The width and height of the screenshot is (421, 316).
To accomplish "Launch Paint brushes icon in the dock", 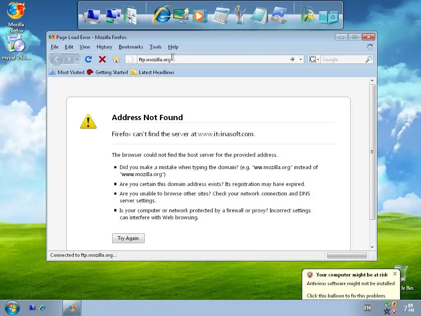I will [x=240, y=15].
